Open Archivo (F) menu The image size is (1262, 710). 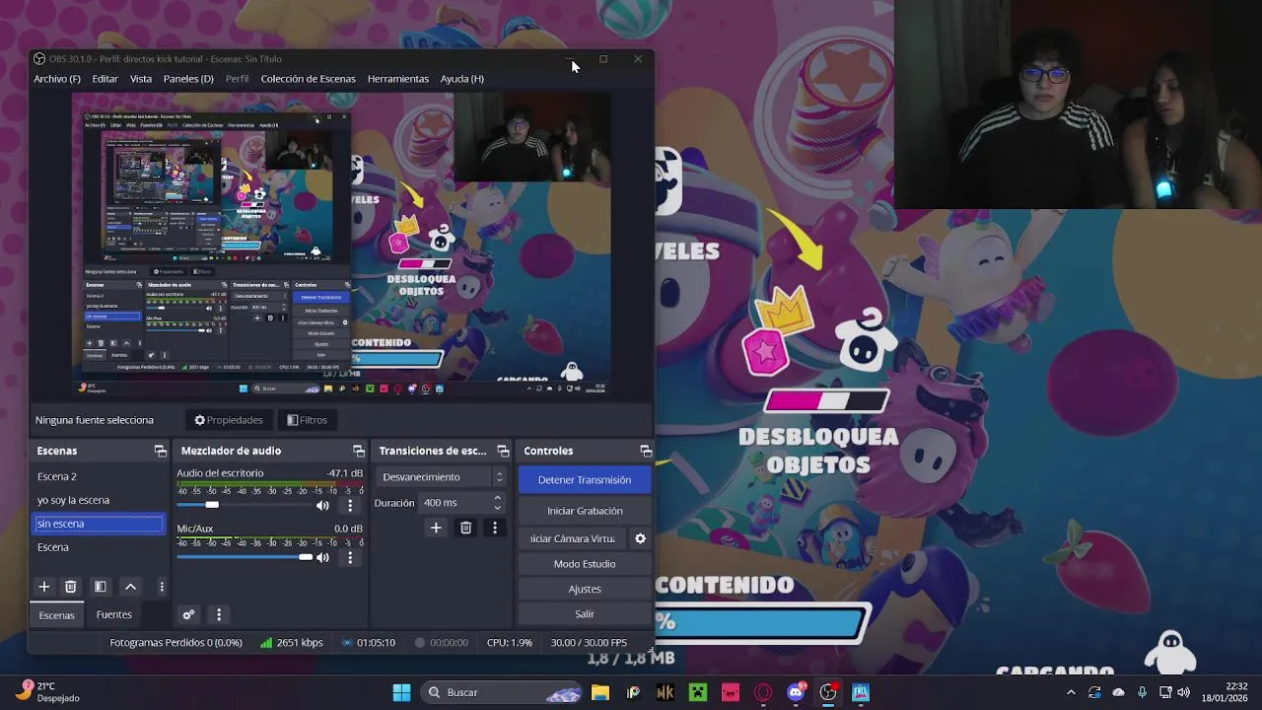click(x=57, y=79)
